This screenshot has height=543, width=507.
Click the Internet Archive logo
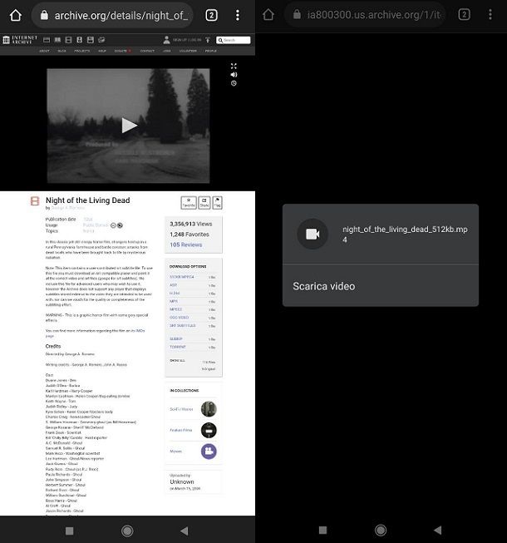pos(20,40)
